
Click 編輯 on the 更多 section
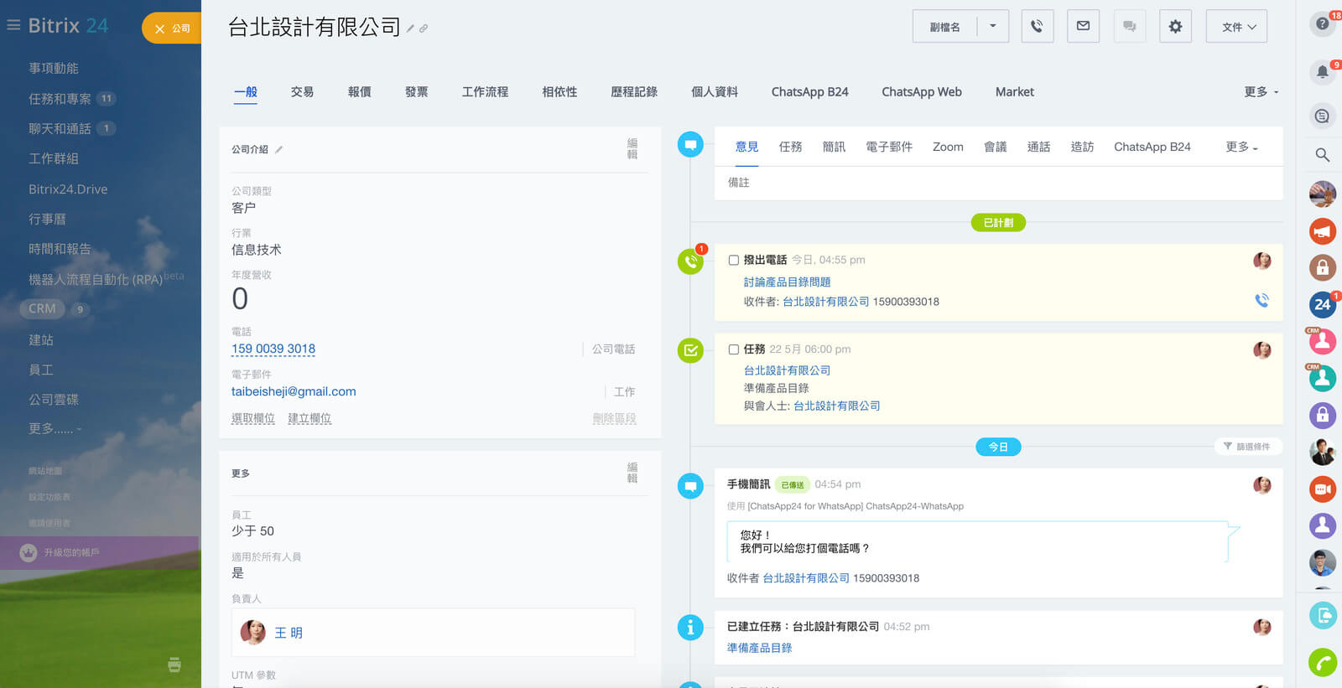[x=632, y=473]
